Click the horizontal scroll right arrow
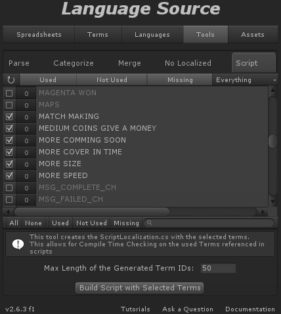This screenshot has width=281, height=314. point(263,212)
